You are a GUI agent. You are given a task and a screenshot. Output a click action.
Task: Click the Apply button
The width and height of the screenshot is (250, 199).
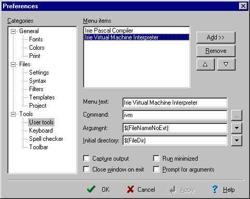point(182,190)
